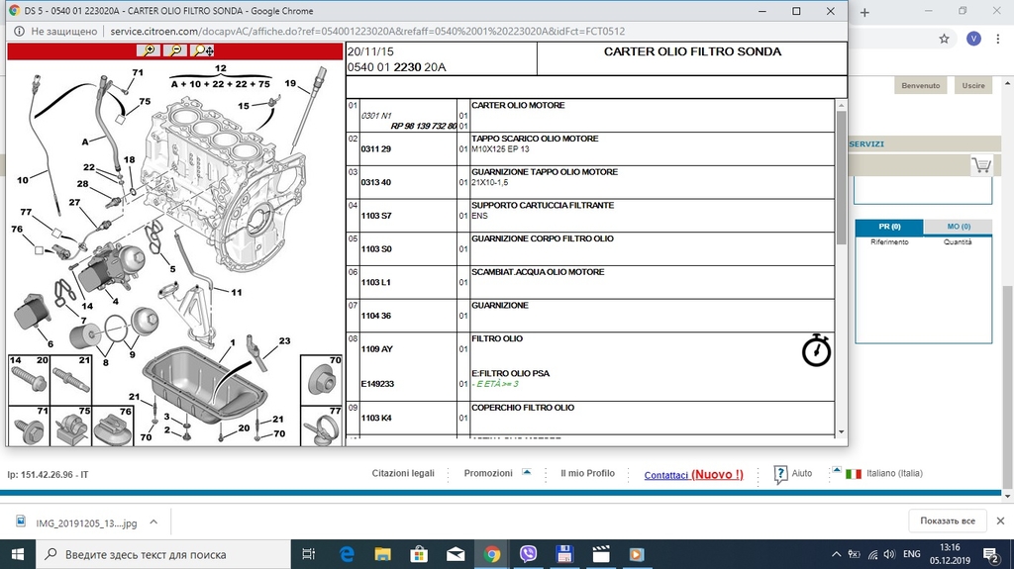The image size is (1014, 569).
Task: Select part number 0313 40
Action: click(375, 182)
